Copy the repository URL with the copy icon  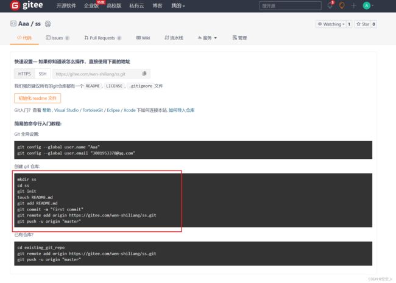144,74
